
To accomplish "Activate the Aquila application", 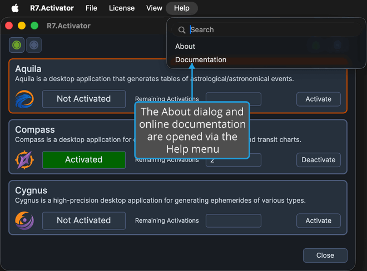I will (x=318, y=99).
